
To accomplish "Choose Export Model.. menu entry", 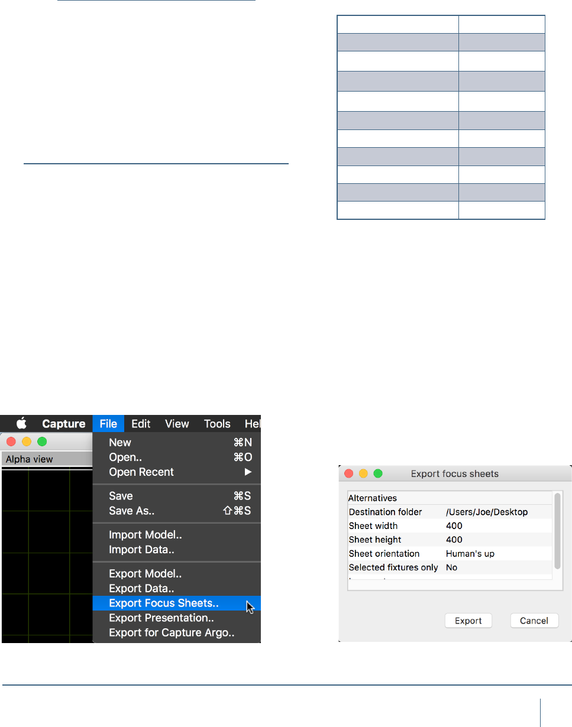I will coord(177,573).
